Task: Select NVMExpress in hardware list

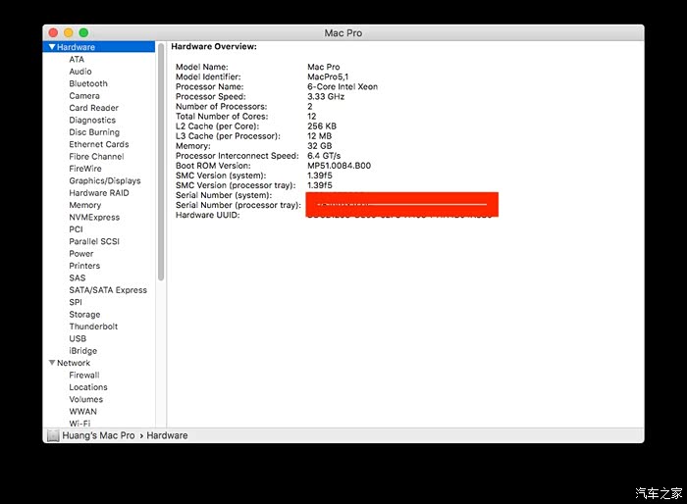Action: point(94,218)
